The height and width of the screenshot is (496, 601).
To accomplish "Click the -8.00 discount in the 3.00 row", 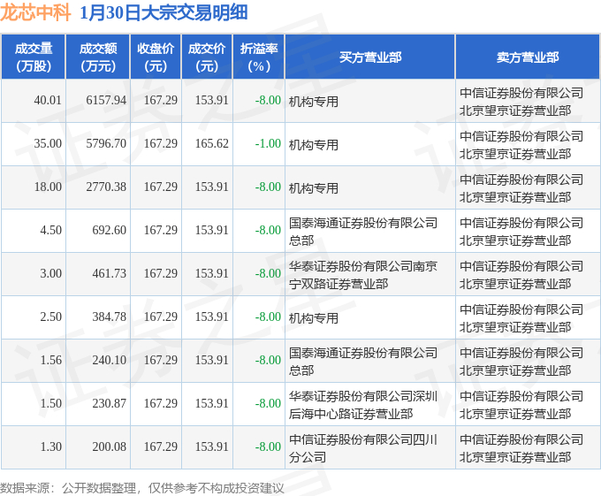I will pyautogui.click(x=268, y=274).
